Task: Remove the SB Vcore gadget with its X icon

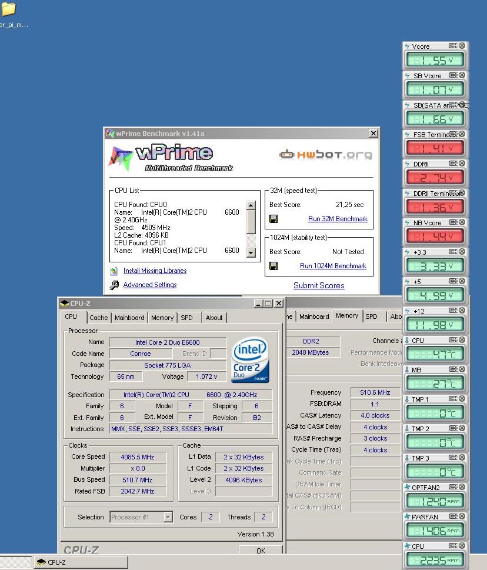Action: pyautogui.click(x=462, y=75)
